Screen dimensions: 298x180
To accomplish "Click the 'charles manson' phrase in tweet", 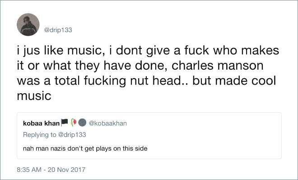I will [218, 66].
